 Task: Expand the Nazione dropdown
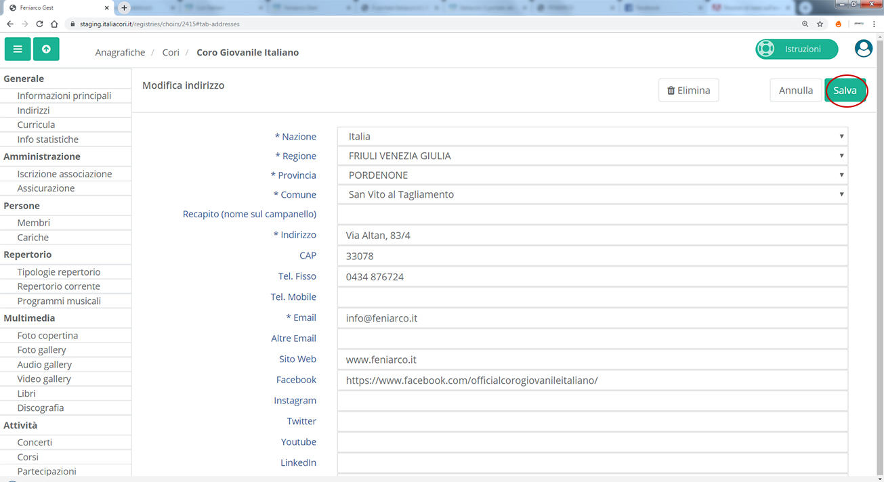point(592,136)
